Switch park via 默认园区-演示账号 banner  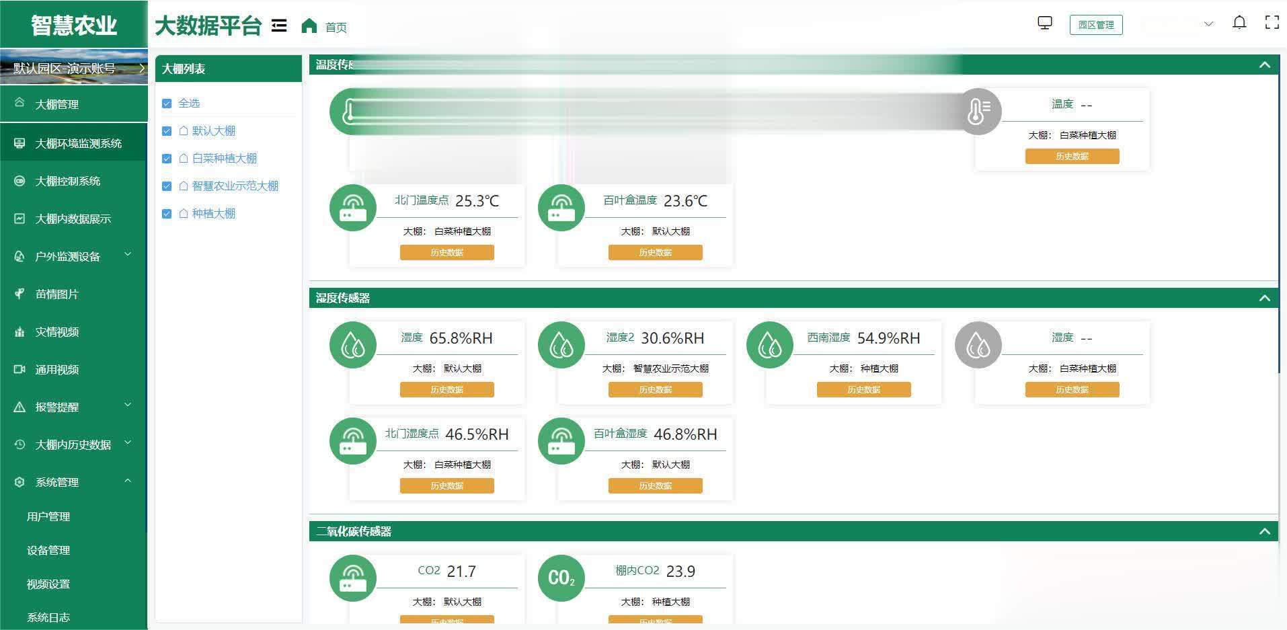73,68
